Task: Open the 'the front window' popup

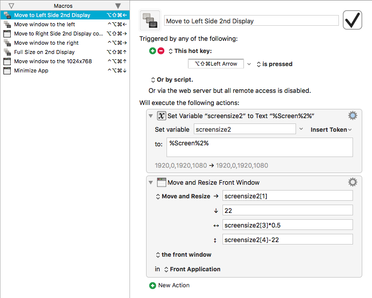Action: pos(184,255)
